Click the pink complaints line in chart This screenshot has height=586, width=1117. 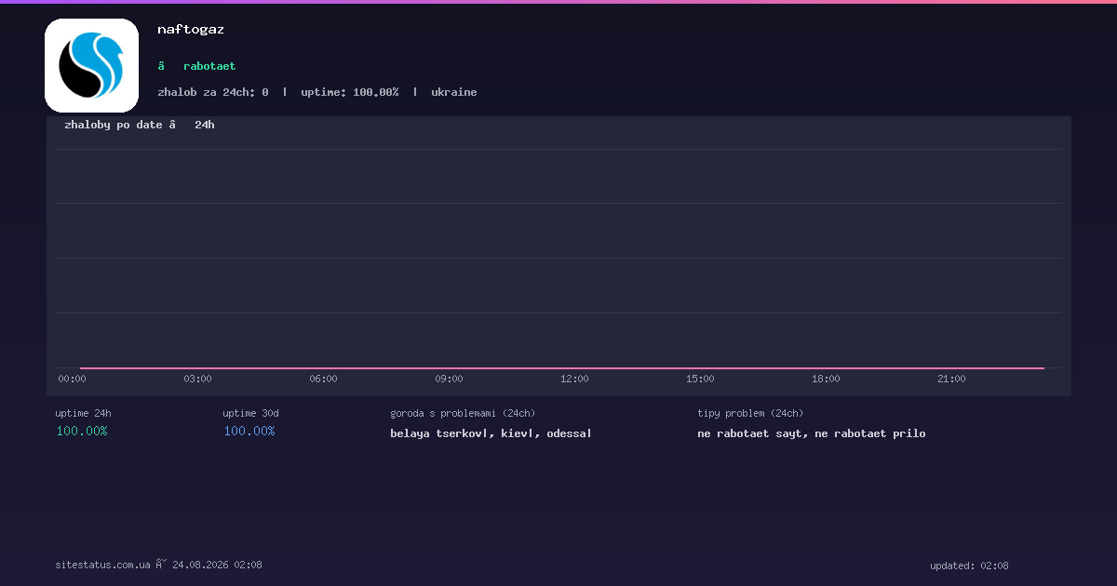(562, 368)
